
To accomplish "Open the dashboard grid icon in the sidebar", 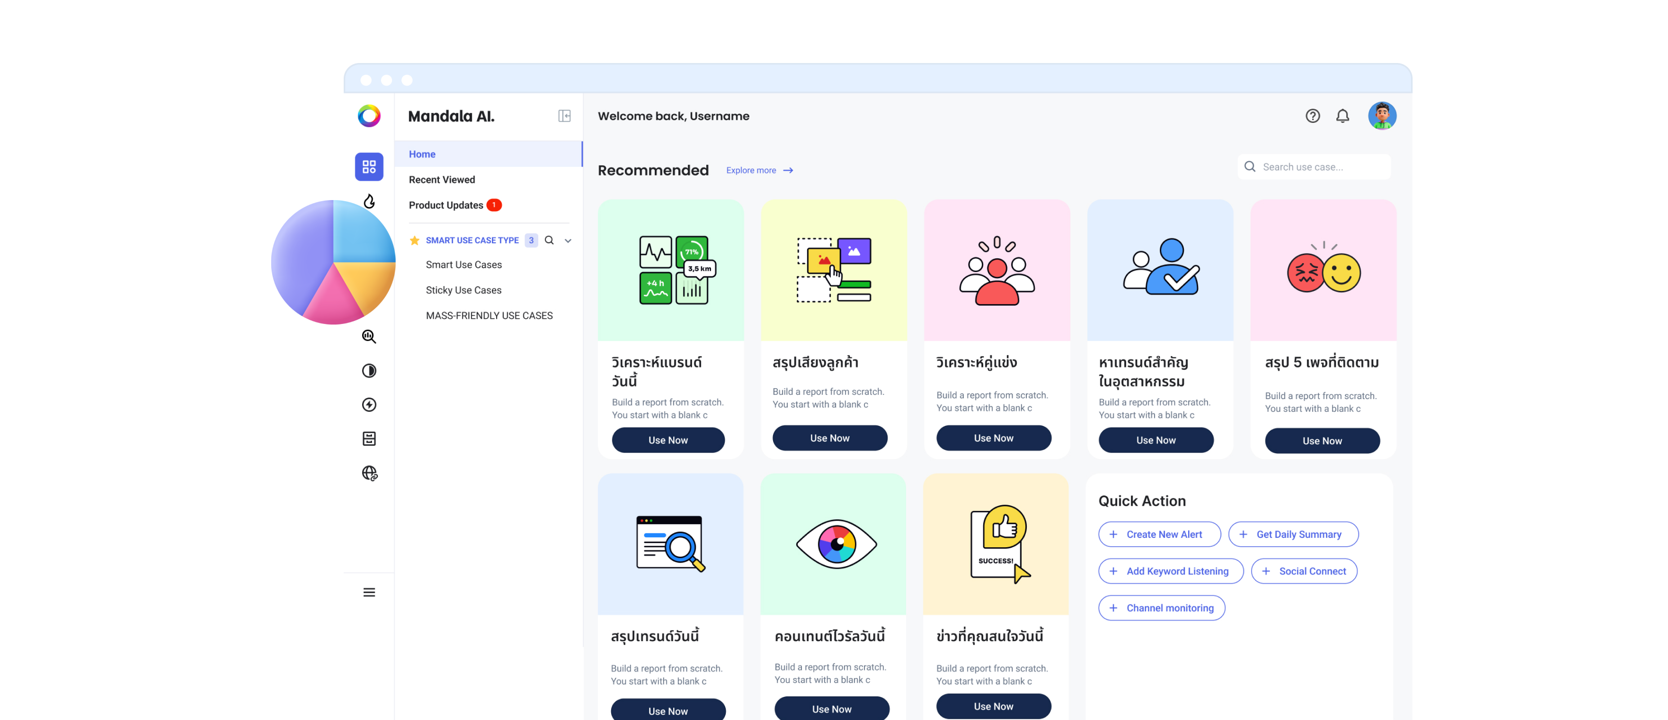I will [368, 166].
